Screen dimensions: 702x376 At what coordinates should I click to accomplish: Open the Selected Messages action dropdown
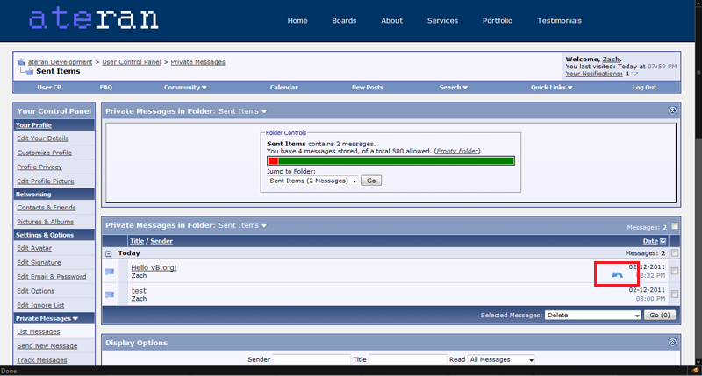coord(592,315)
